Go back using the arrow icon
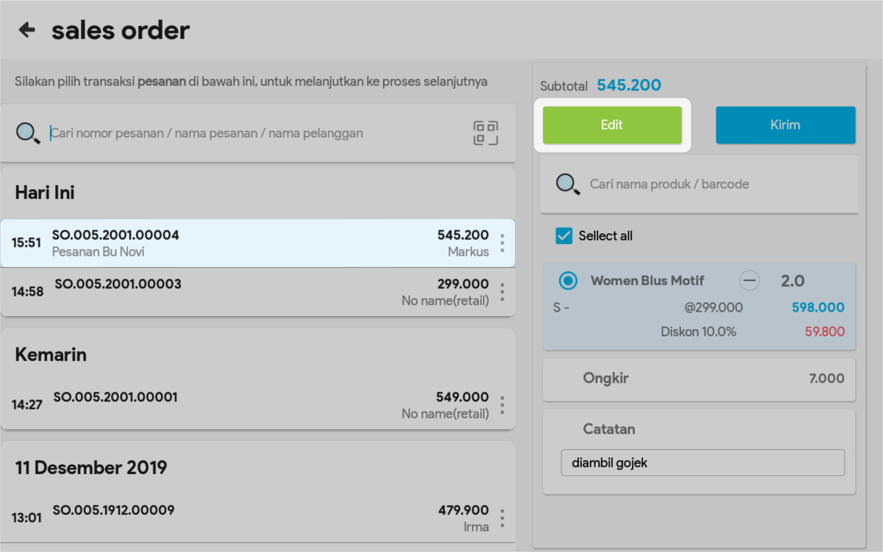The image size is (883, 552). tap(27, 30)
